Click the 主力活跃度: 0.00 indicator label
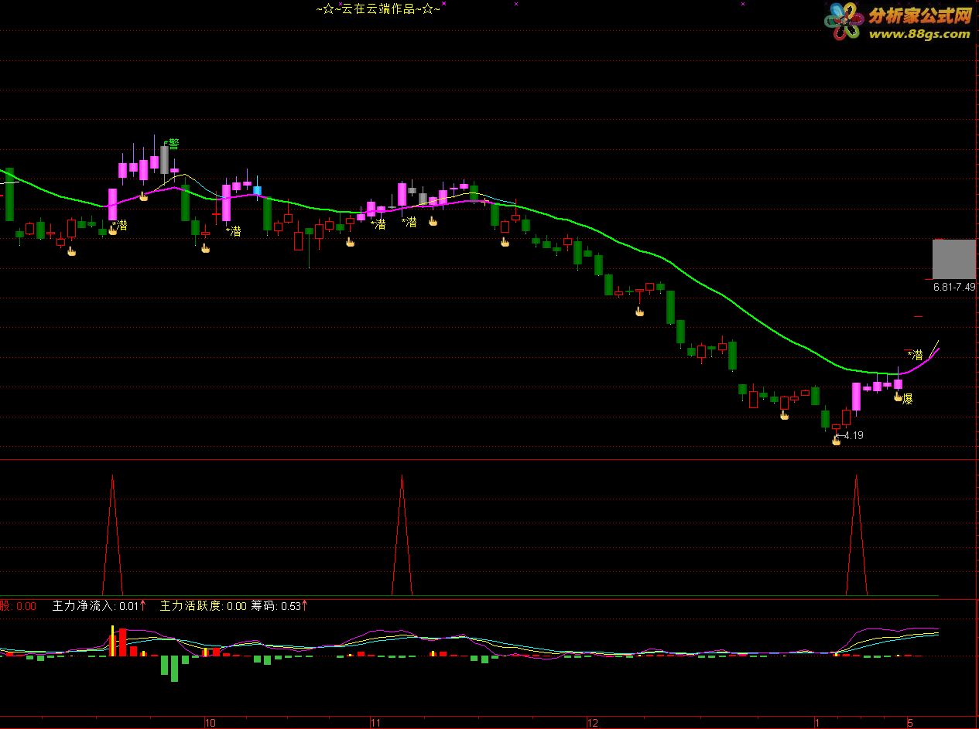 [x=203, y=606]
